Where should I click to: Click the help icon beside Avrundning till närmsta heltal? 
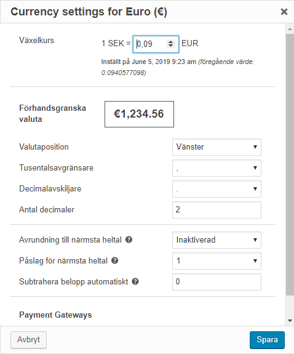tap(129, 239)
